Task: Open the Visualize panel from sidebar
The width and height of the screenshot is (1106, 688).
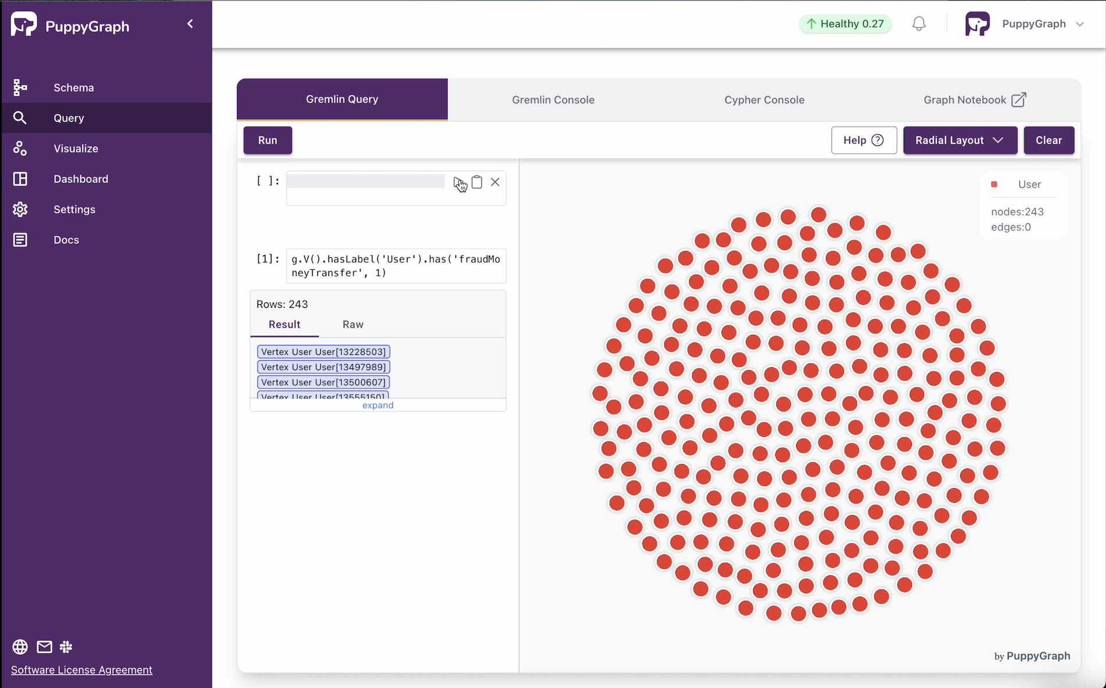Action: (x=20, y=148)
